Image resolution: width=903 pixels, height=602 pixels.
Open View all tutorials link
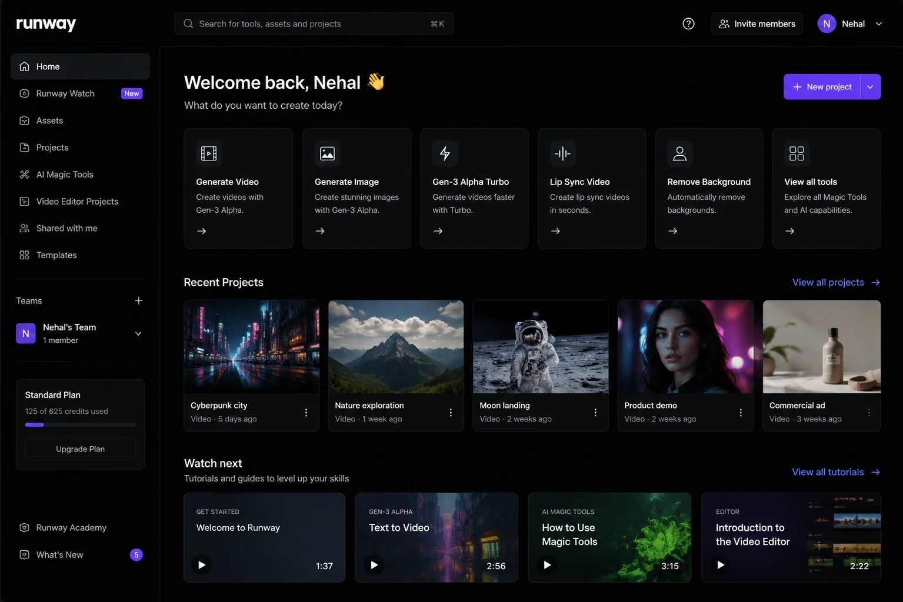tap(836, 472)
